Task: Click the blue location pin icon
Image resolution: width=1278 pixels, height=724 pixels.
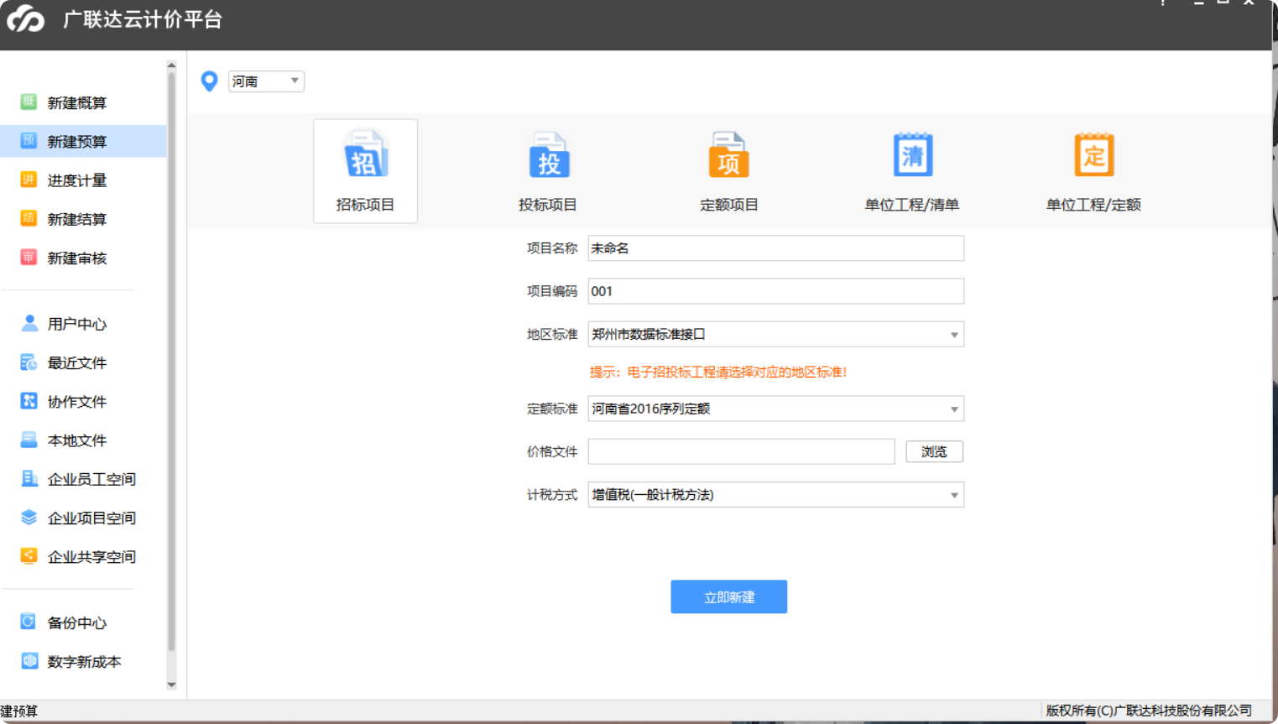Action: [209, 81]
